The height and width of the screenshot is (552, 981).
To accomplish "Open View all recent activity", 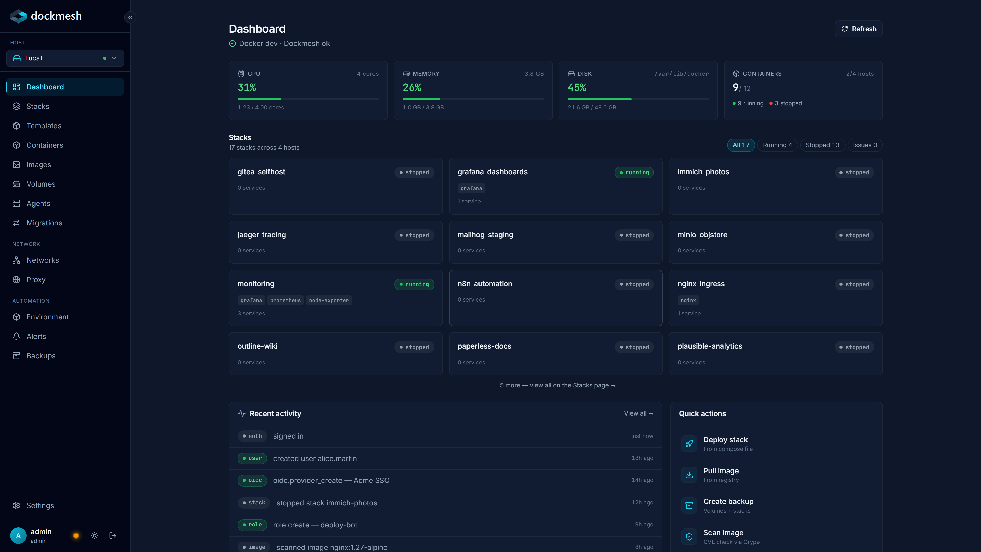I will tap(638, 413).
